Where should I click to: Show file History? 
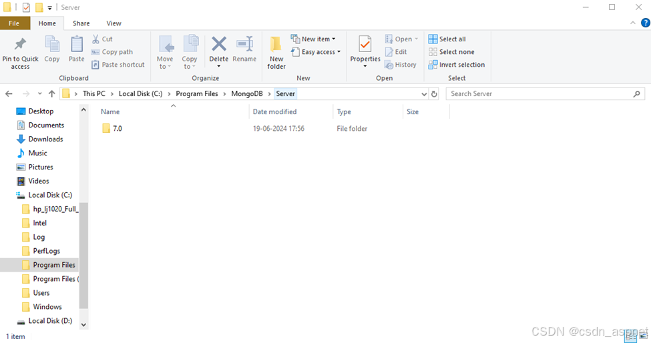pos(400,65)
